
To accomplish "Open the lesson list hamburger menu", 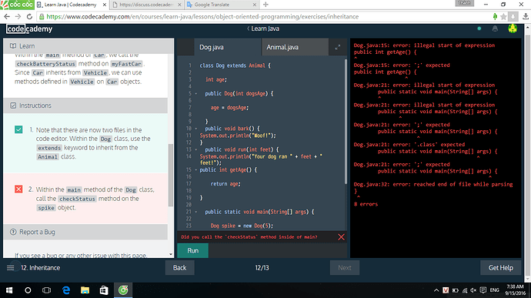I will 11,268.
